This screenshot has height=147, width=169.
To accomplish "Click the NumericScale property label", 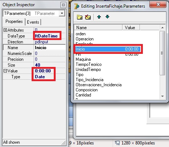I will point(20,53).
